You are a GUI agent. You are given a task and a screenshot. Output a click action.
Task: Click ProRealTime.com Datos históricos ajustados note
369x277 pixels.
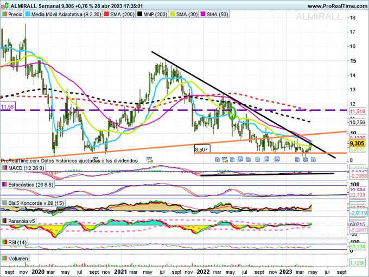click(x=69, y=161)
